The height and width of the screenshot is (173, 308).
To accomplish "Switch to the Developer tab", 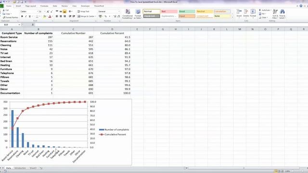I will pyautogui.click(x=85, y=6).
